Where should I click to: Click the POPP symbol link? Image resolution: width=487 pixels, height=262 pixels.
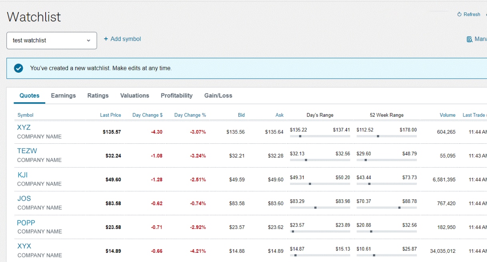(x=26, y=223)
